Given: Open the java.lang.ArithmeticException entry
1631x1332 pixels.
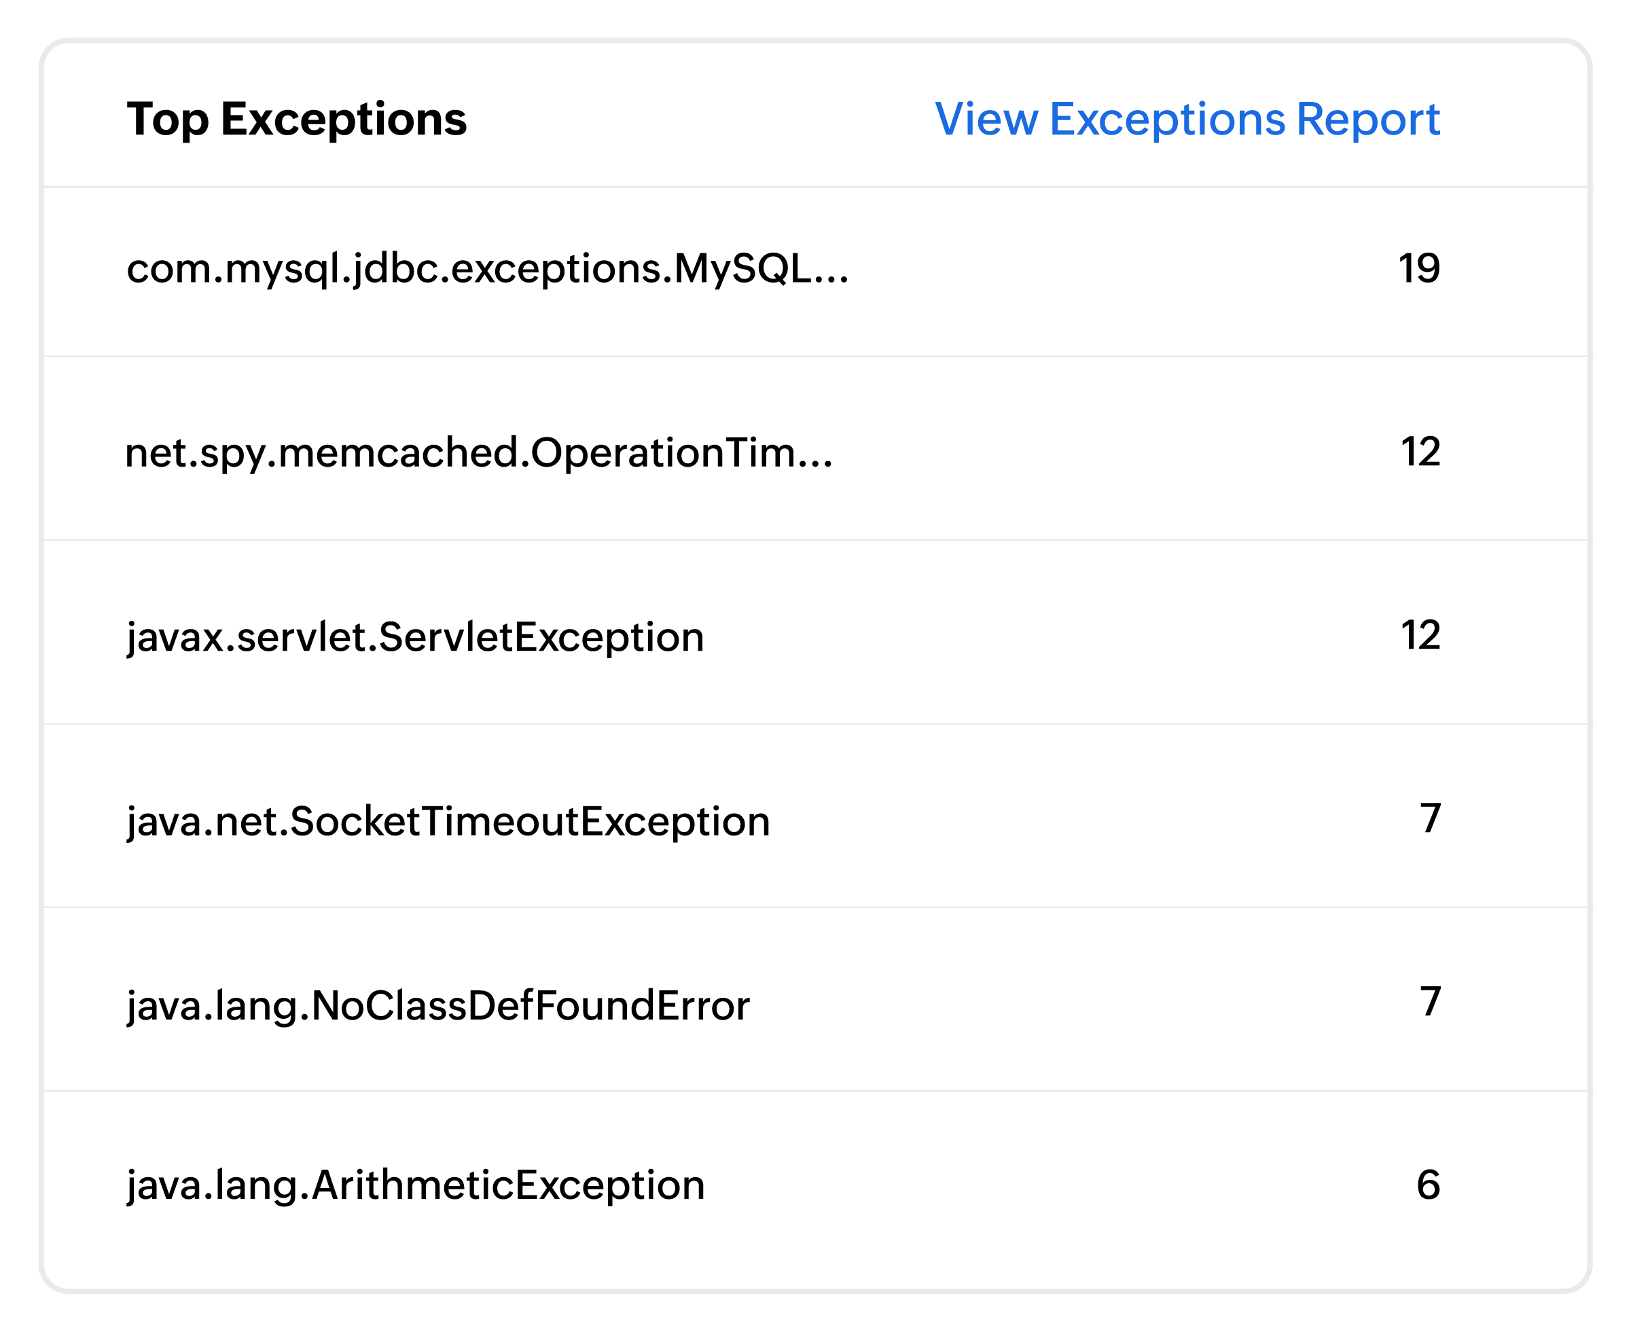Looking at the screenshot, I should 415,1185.
